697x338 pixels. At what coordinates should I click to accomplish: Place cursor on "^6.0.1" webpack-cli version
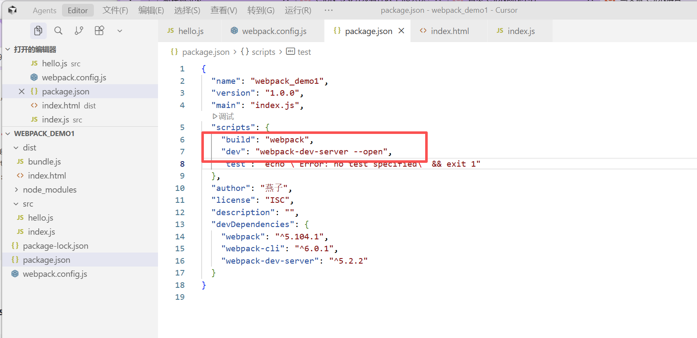314,248
